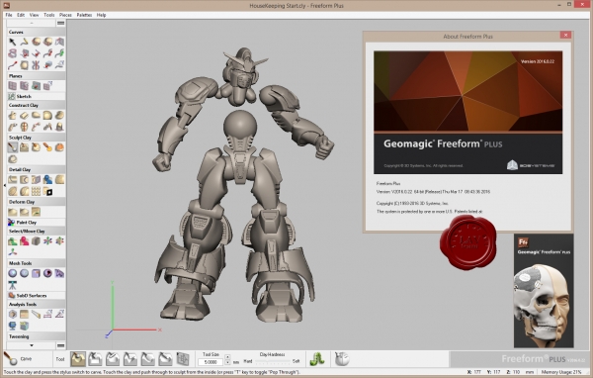
Task: Choose the pencil draw-curve tool in Curves
Action: coord(24,42)
